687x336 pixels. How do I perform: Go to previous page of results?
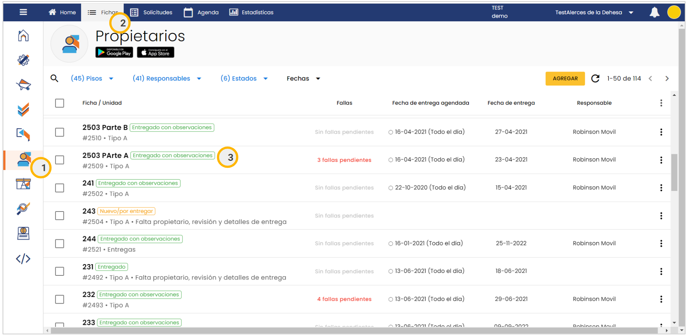[x=650, y=79]
